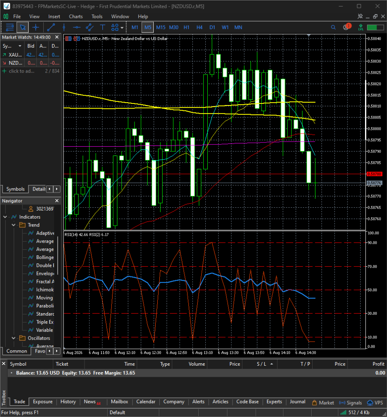Switch to the Common tab in Navigator
This screenshot has width=387, height=417.
pyautogui.click(x=17, y=351)
